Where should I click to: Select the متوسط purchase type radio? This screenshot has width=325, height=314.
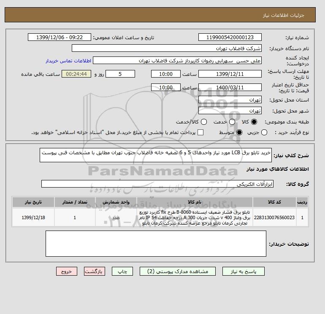(239, 132)
